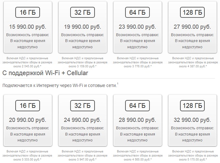Click the 27 990.00 руб. price label
This screenshot has width=220, height=163.
pos(192,27)
